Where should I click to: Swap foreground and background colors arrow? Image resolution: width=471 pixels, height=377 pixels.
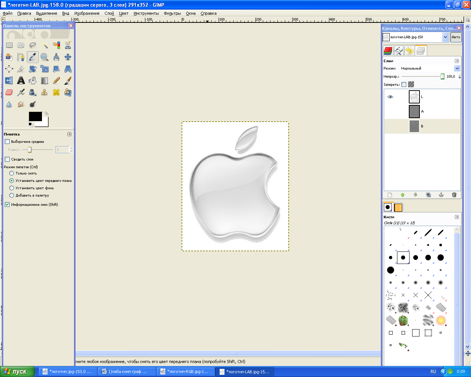(46, 114)
